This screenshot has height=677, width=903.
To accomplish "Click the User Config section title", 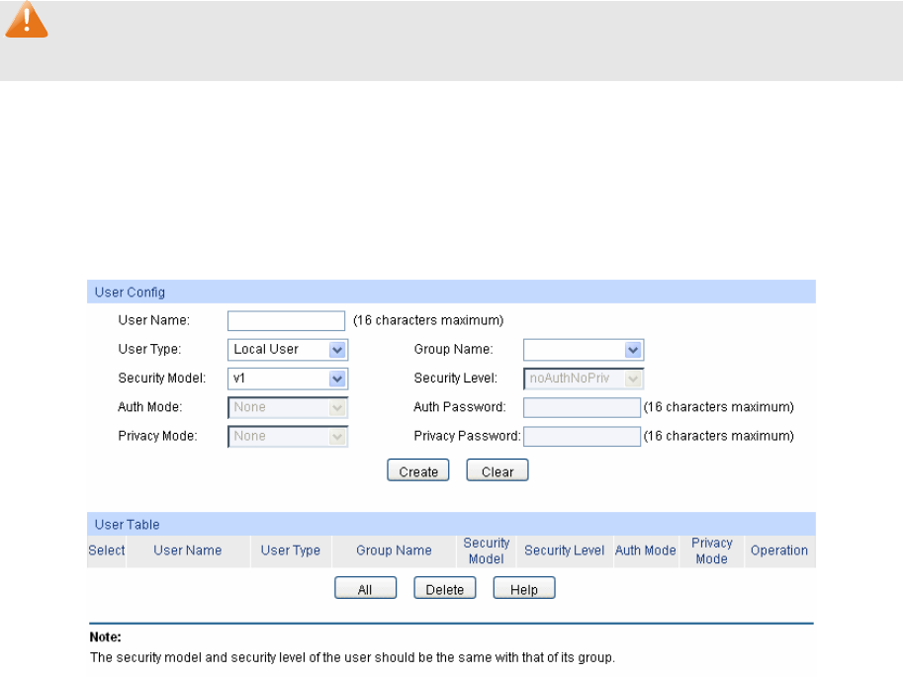I will pyautogui.click(x=130, y=293).
